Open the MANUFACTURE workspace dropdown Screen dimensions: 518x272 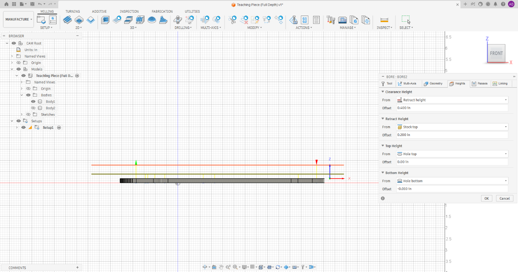[x=18, y=20]
